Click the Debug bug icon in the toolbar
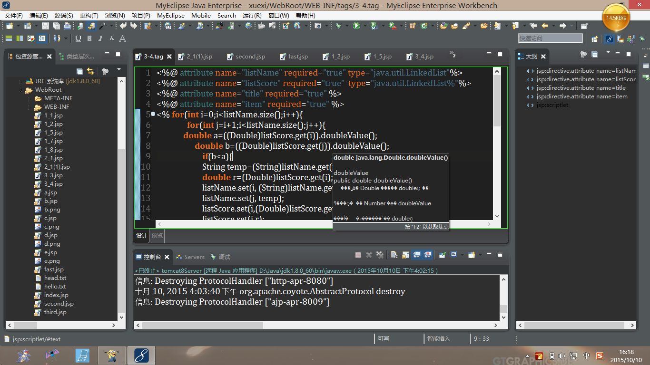This screenshot has height=365, width=650. [x=338, y=26]
